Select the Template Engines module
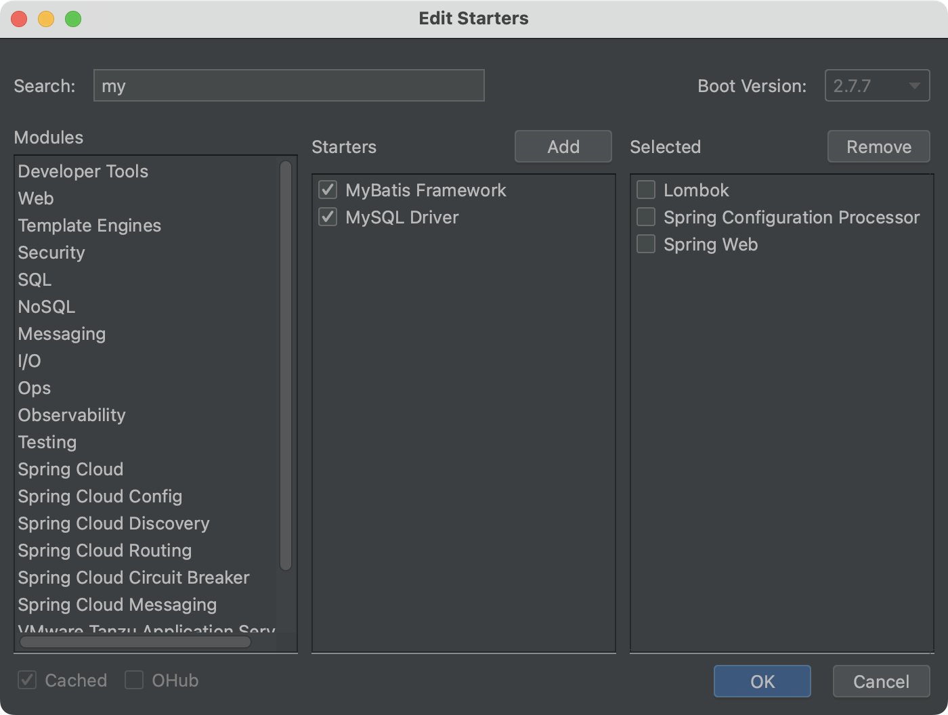This screenshot has height=715, width=948. click(89, 225)
